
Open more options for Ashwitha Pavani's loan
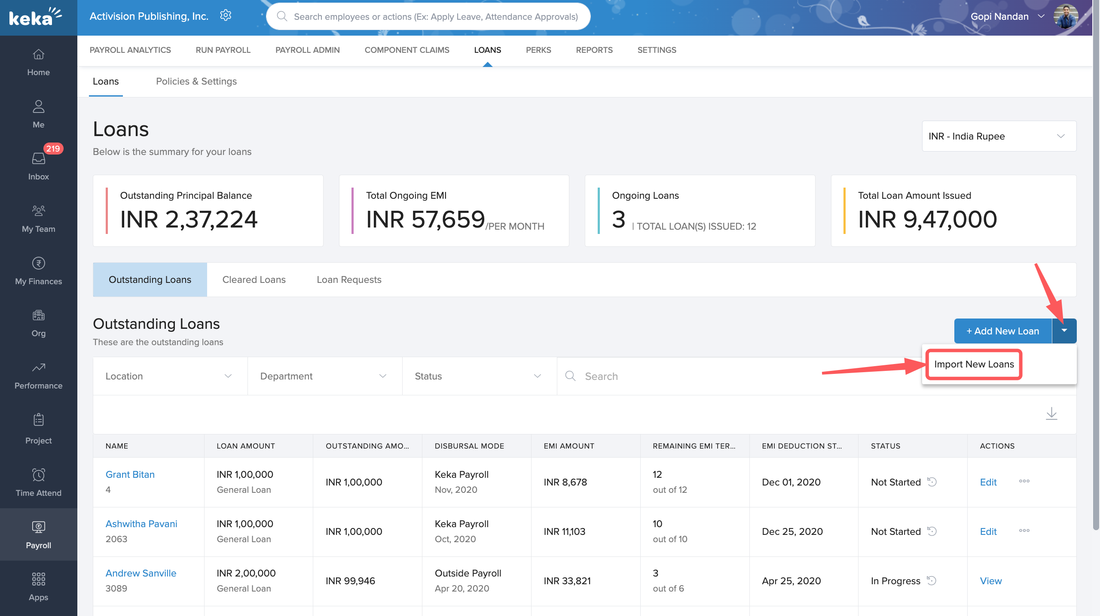point(1024,531)
